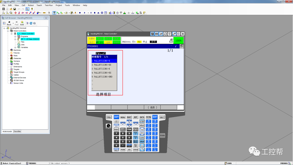Screen dimensions: 293x165
Task: Click the iP icon in pendant title bar
Action: click(161, 34)
